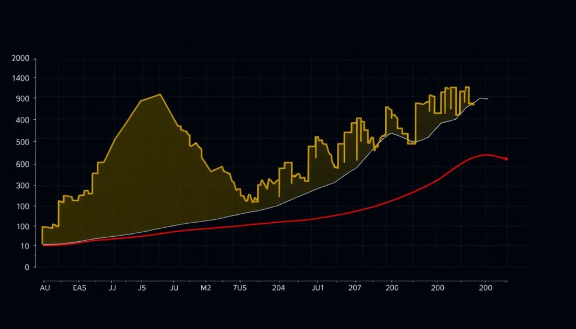Click the red trend line's arrowhead tip
576x329 pixels.
pyautogui.click(x=507, y=159)
